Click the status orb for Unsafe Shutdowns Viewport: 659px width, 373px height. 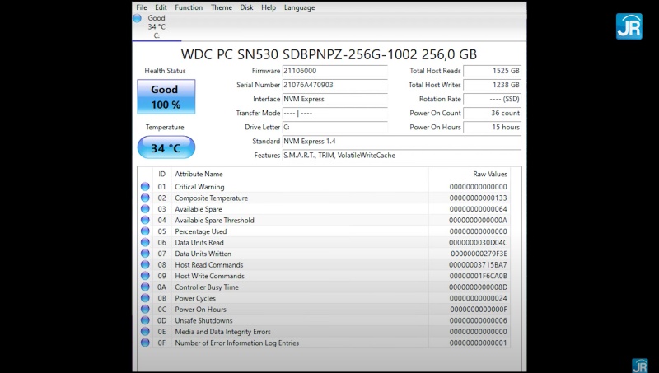[x=145, y=320]
